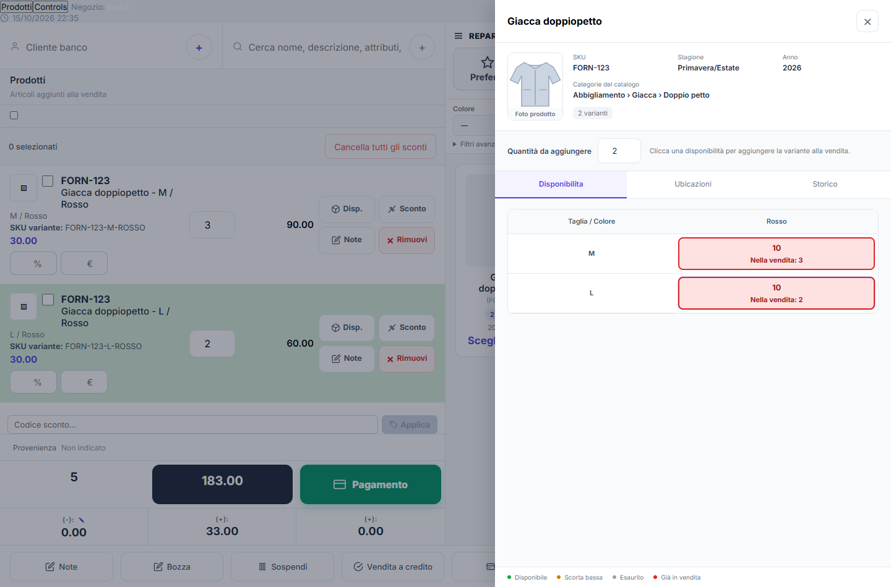Screen dimensions: 891x587
Task: Click the Sospendi button
Action: tap(282, 567)
